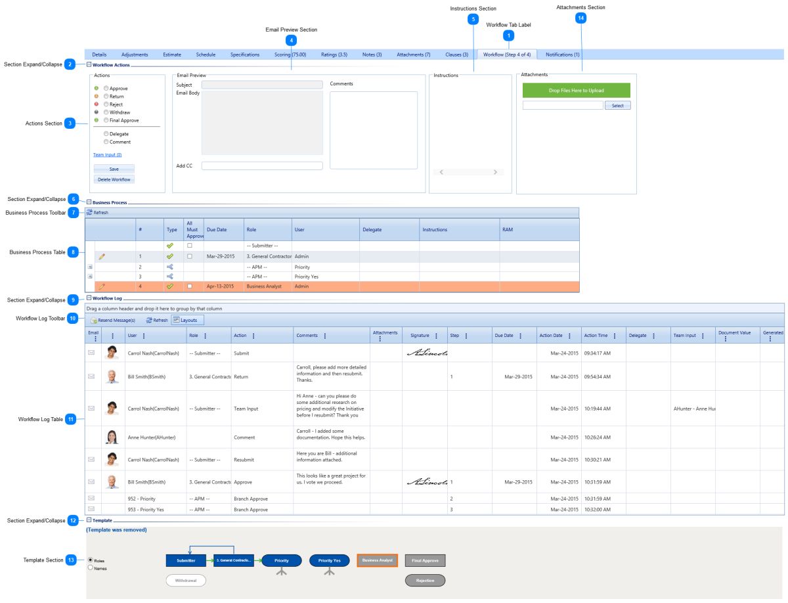Click Carrol Nash's avatar in the Submit row
Screen dimensions: 788x603
pyautogui.click(x=112, y=353)
